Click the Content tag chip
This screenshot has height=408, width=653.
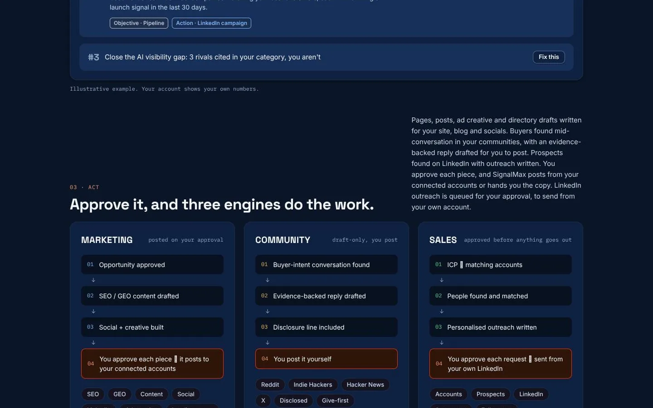coord(151,394)
